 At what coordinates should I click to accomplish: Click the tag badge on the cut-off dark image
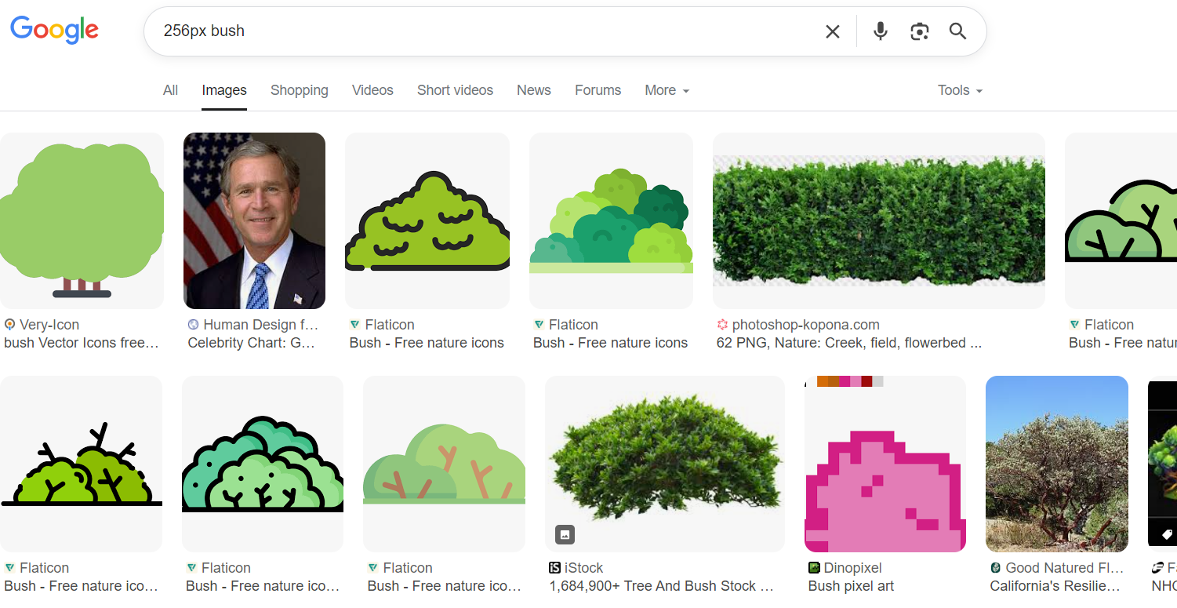pos(1167,535)
